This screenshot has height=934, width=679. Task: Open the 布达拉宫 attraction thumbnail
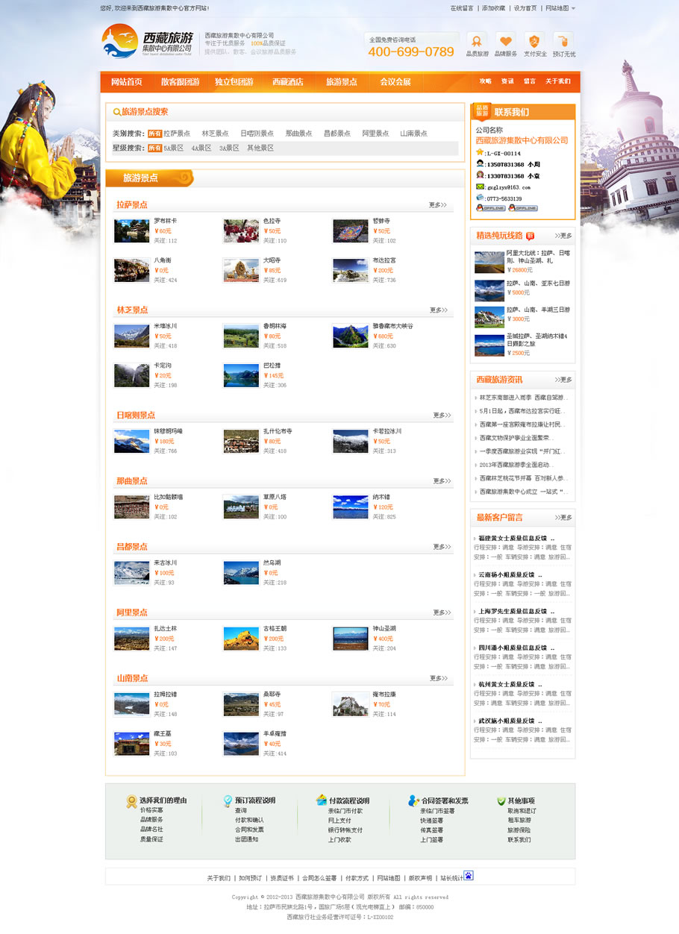click(350, 270)
